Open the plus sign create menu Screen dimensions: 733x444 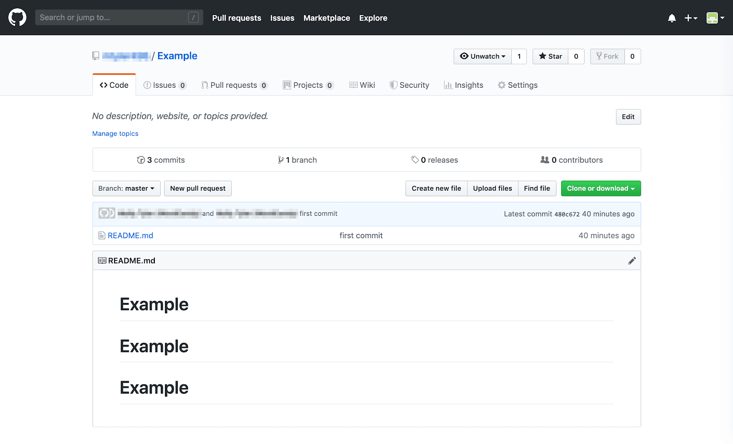690,17
